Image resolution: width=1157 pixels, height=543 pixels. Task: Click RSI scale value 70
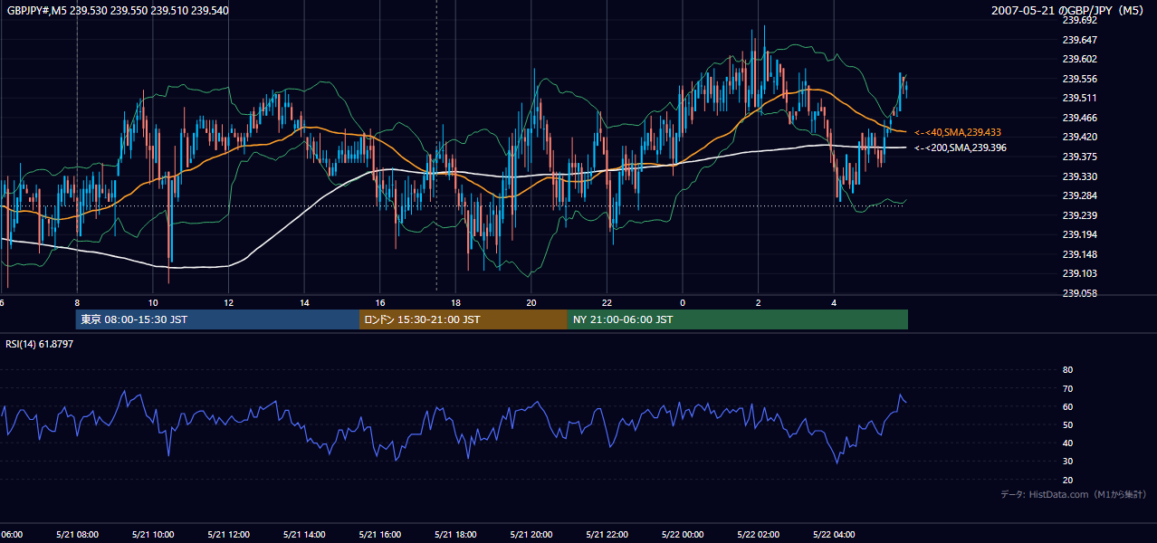(x=1067, y=388)
